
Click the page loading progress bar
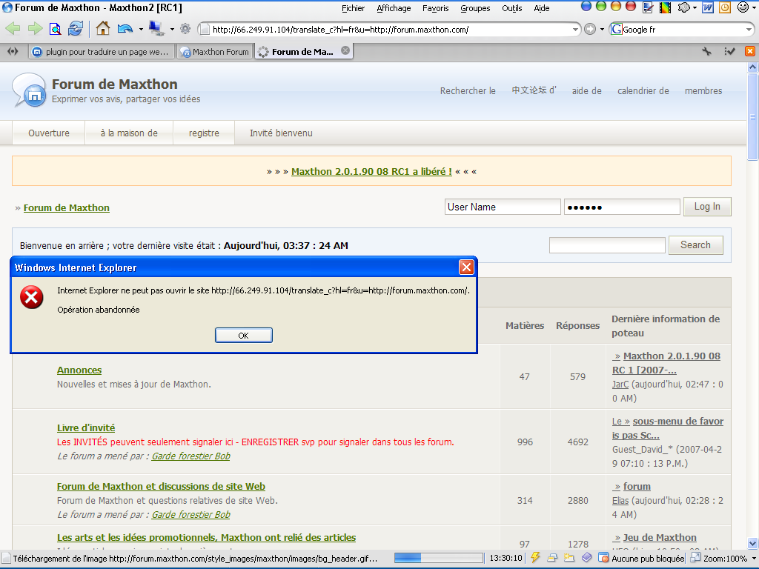pyautogui.click(x=439, y=558)
